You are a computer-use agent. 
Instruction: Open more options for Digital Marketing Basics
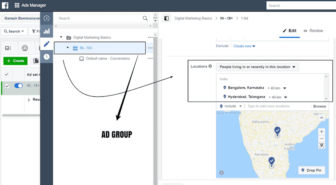click(150, 37)
